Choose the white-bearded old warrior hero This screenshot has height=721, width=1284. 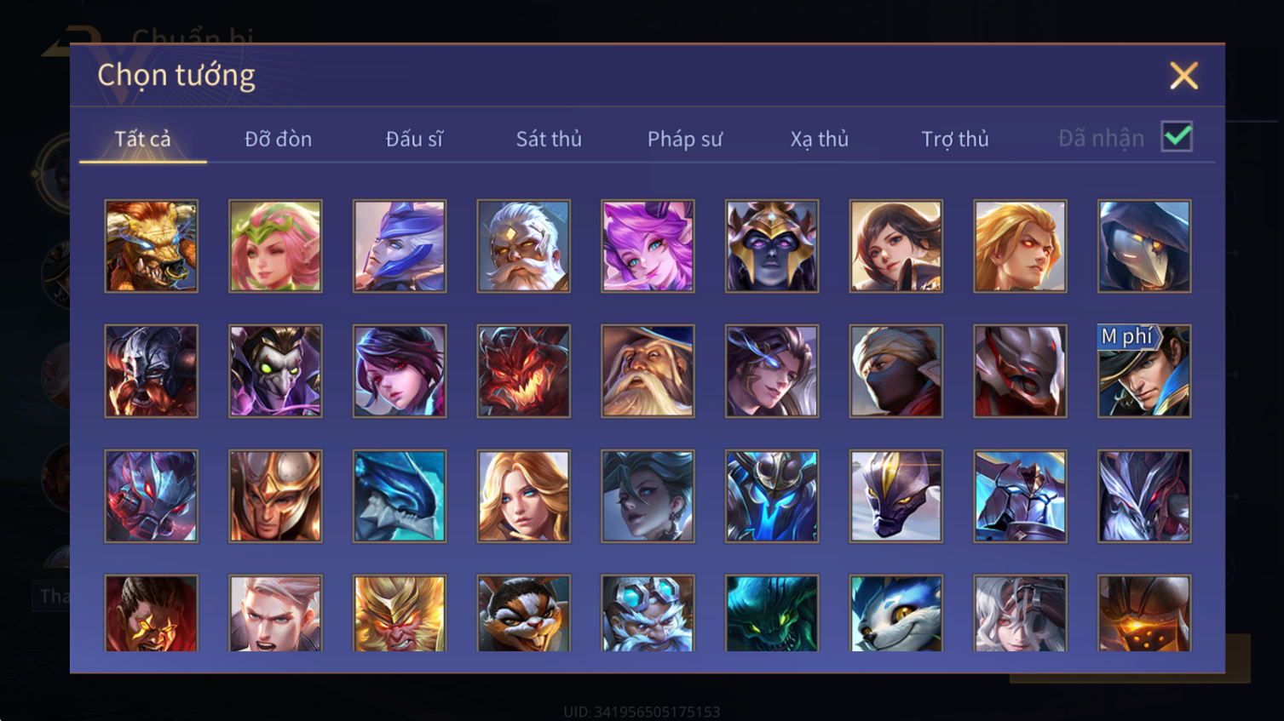(523, 246)
